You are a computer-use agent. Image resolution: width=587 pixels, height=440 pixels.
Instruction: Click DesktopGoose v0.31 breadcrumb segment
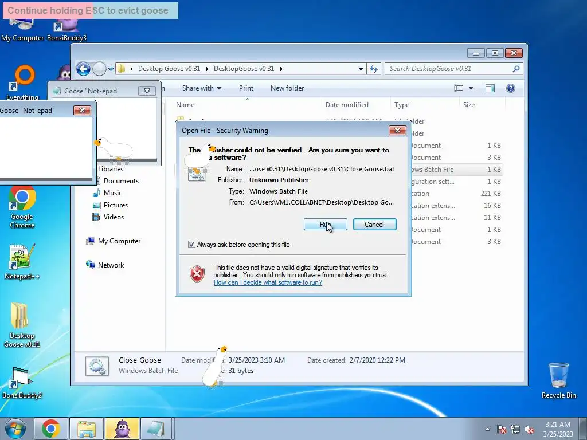point(244,69)
